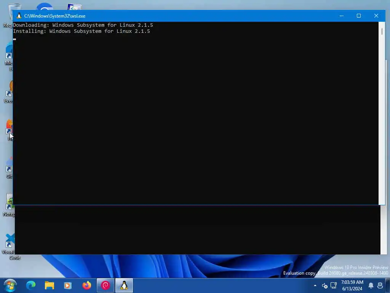The width and height of the screenshot is (390, 293).
Task: Select the Everything desktop shortcut
Action: click(8, 92)
